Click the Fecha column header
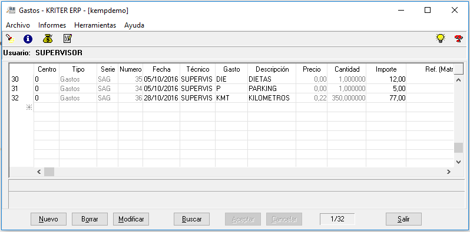This screenshot has width=470, height=232. 161,69
